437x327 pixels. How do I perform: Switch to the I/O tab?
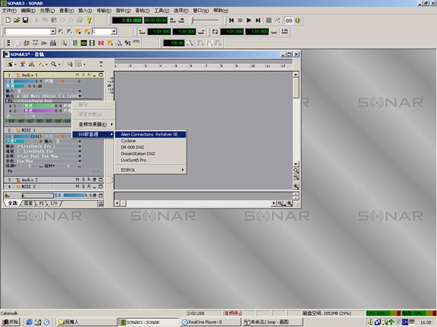(54, 204)
